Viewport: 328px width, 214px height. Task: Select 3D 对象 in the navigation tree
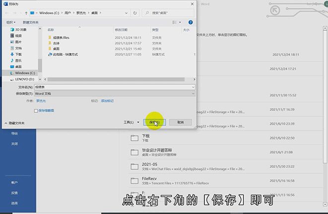18,30
